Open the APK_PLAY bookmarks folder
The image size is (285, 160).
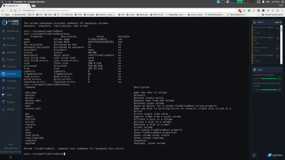(157, 15)
